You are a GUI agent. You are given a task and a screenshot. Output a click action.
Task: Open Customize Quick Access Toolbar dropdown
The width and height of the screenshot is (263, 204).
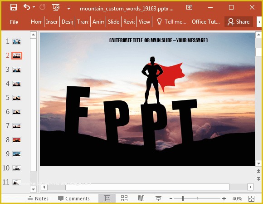coord(68,8)
